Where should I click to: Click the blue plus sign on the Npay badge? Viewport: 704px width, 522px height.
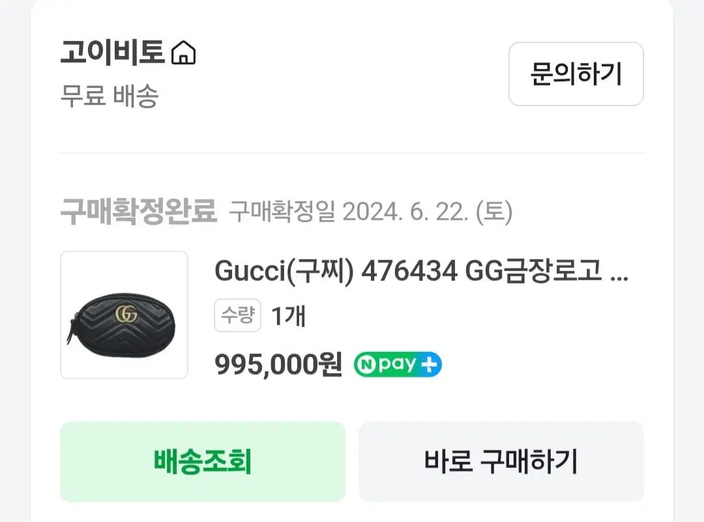430,364
